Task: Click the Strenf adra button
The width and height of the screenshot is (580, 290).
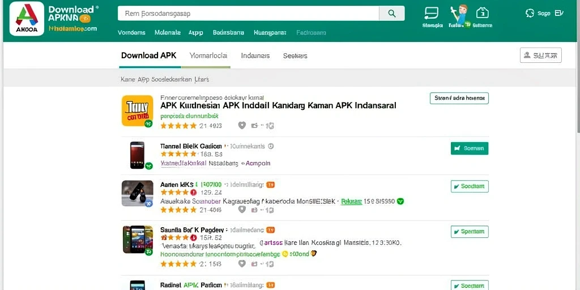Action: 459,98
